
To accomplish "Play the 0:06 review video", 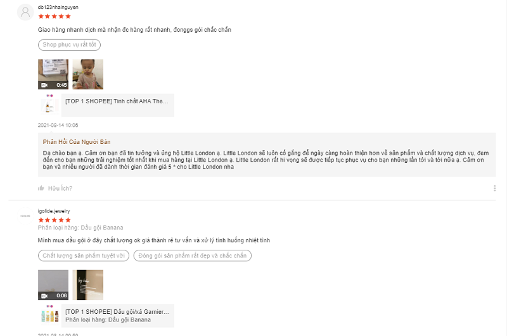I will (x=53, y=285).
